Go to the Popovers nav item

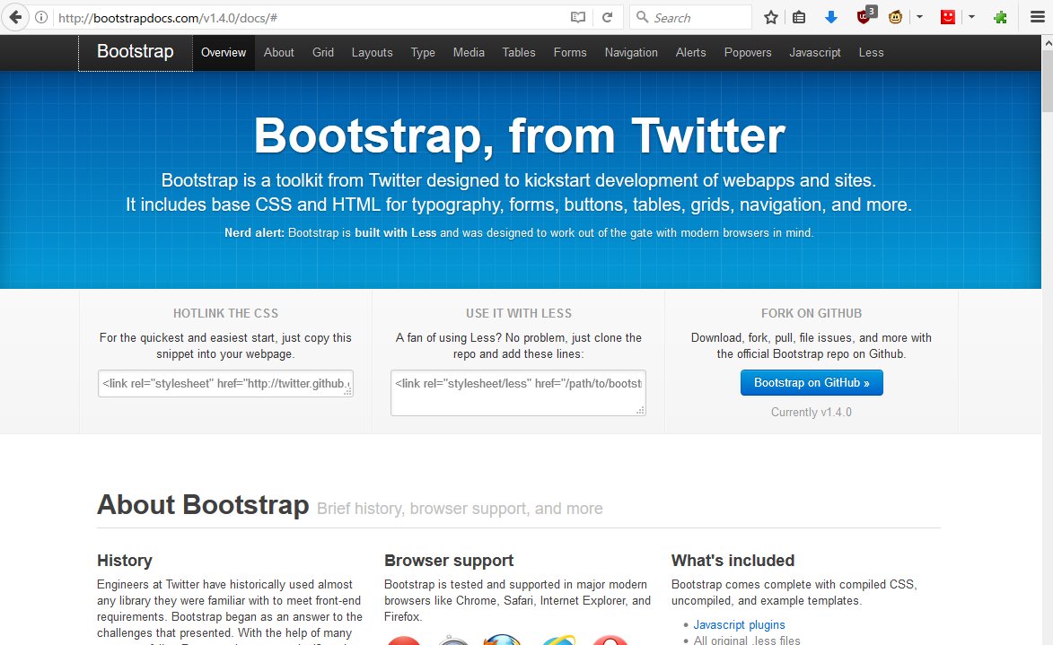(748, 52)
